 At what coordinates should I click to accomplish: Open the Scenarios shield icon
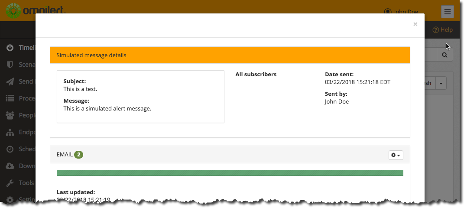[10, 65]
